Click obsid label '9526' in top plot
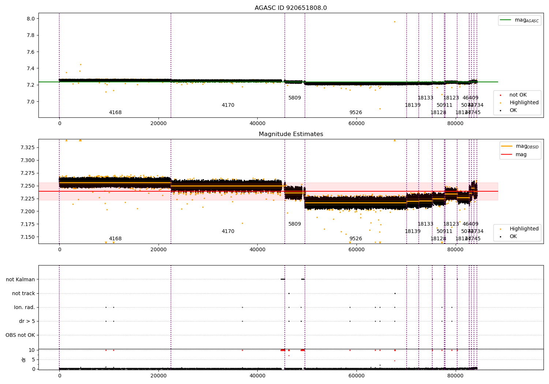549x384 pixels. point(356,113)
